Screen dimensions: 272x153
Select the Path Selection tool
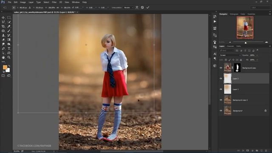[x=3, y=53]
